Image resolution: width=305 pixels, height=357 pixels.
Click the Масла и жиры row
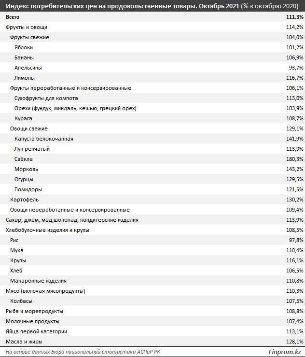(152, 342)
